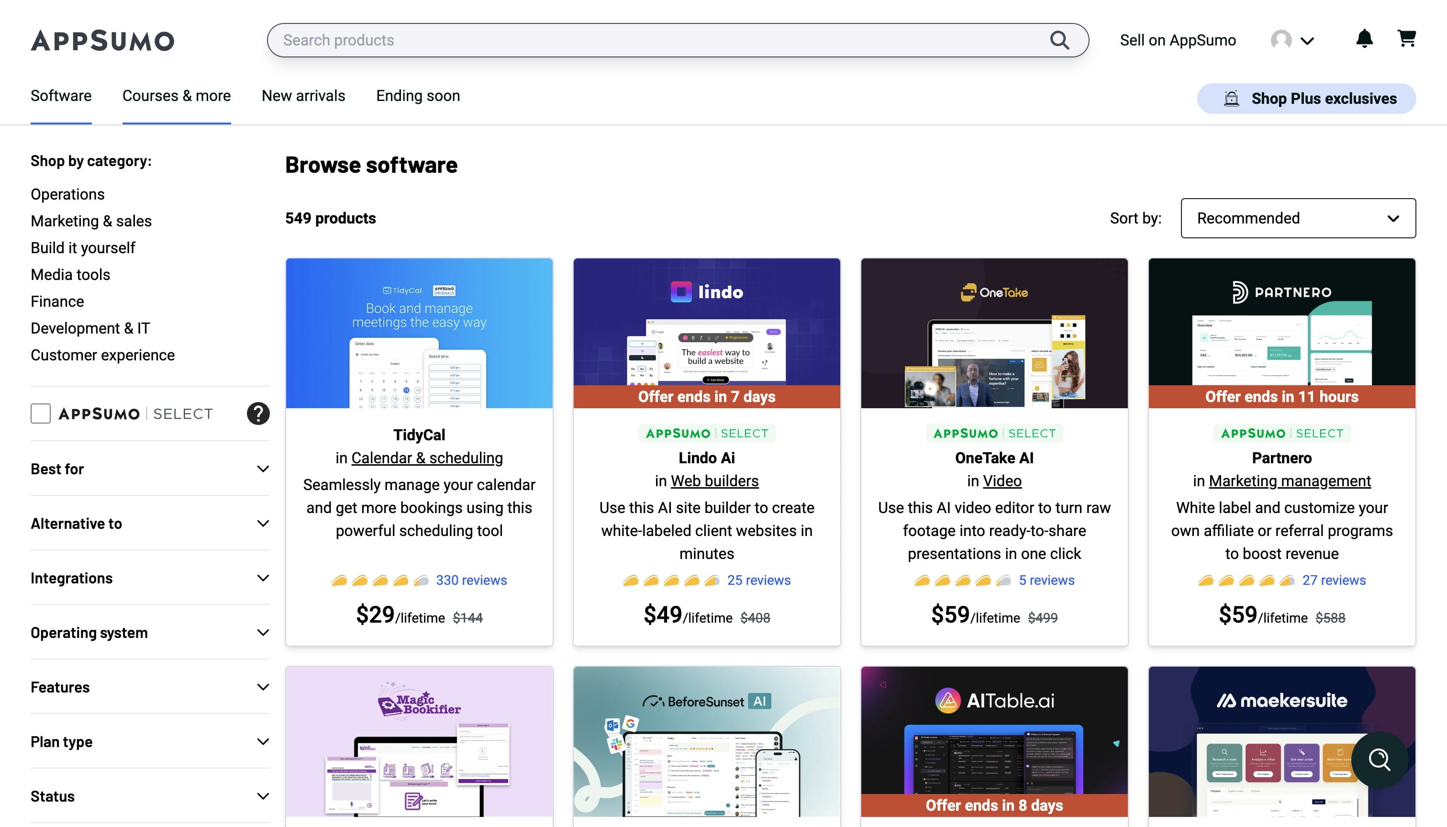Click AppSumo Select badge on Lindo Ai card

pyautogui.click(x=707, y=434)
